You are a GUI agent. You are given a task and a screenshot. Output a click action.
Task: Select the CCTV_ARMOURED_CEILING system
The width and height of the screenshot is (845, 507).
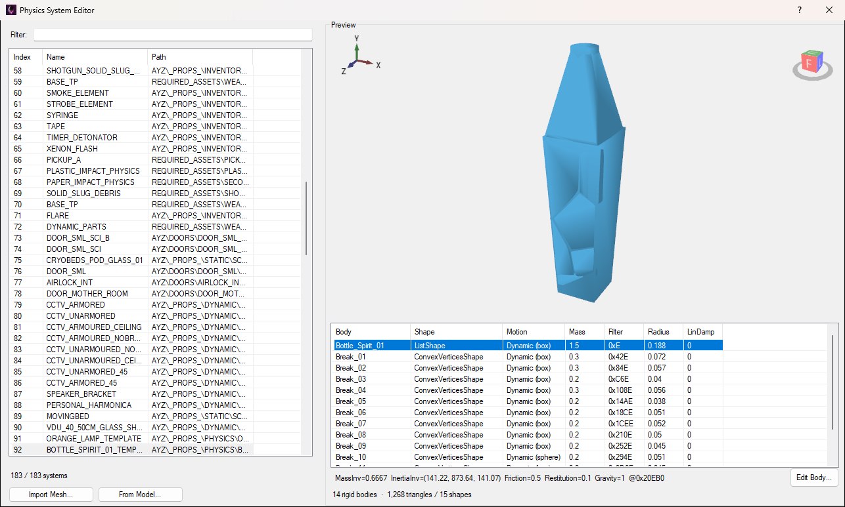click(x=131, y=327)
